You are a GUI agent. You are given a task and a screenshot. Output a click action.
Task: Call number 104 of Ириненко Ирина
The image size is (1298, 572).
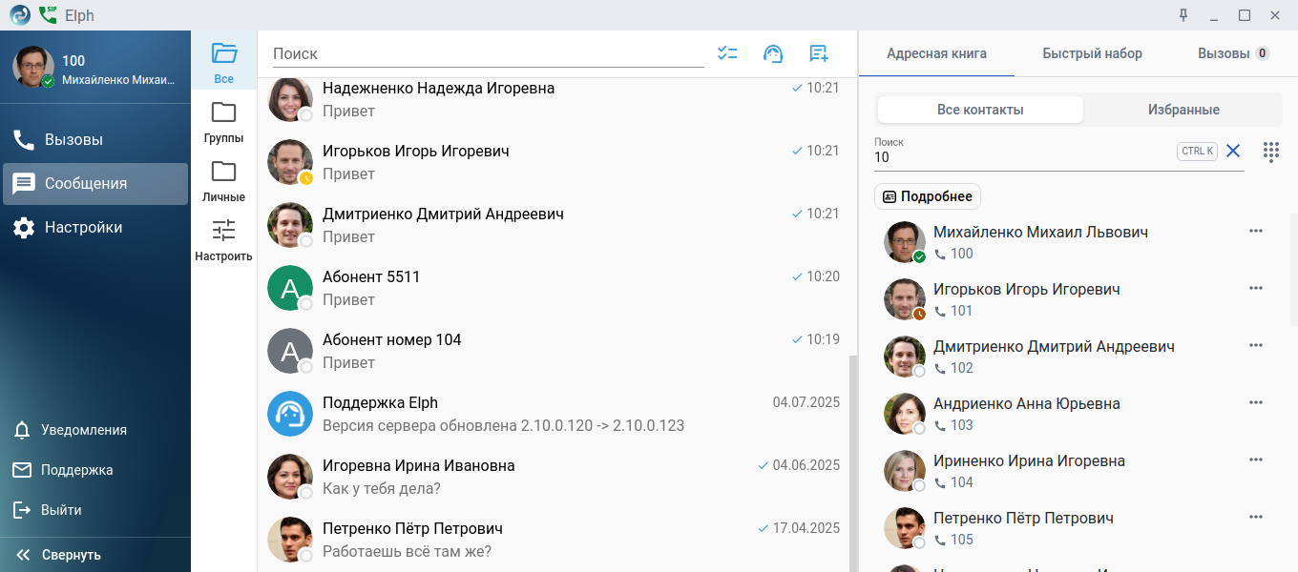953,482
